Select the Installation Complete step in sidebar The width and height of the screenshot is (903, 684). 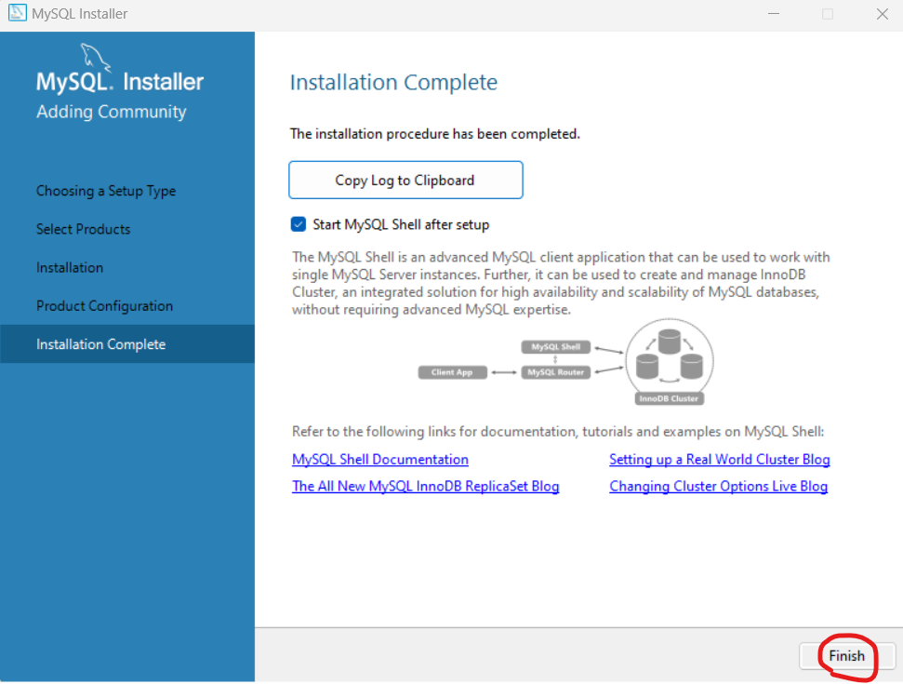tap(127, 344)
